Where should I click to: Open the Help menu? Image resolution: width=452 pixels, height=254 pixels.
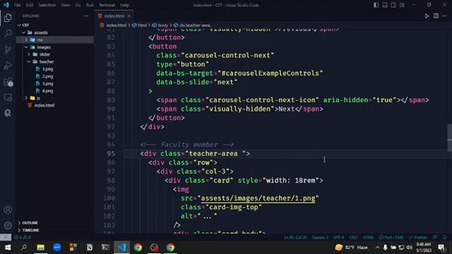click(124, 5)
